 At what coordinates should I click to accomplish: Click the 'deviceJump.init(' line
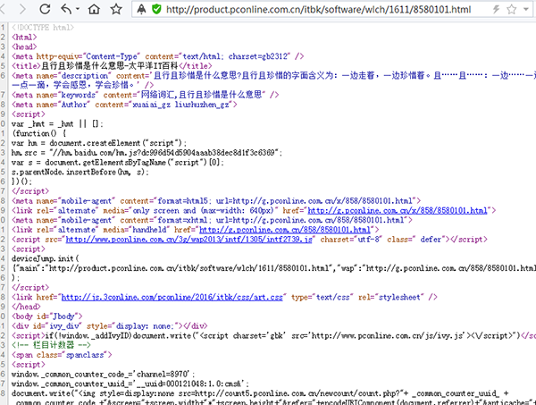pyautogui.click(x=46, y=258)
